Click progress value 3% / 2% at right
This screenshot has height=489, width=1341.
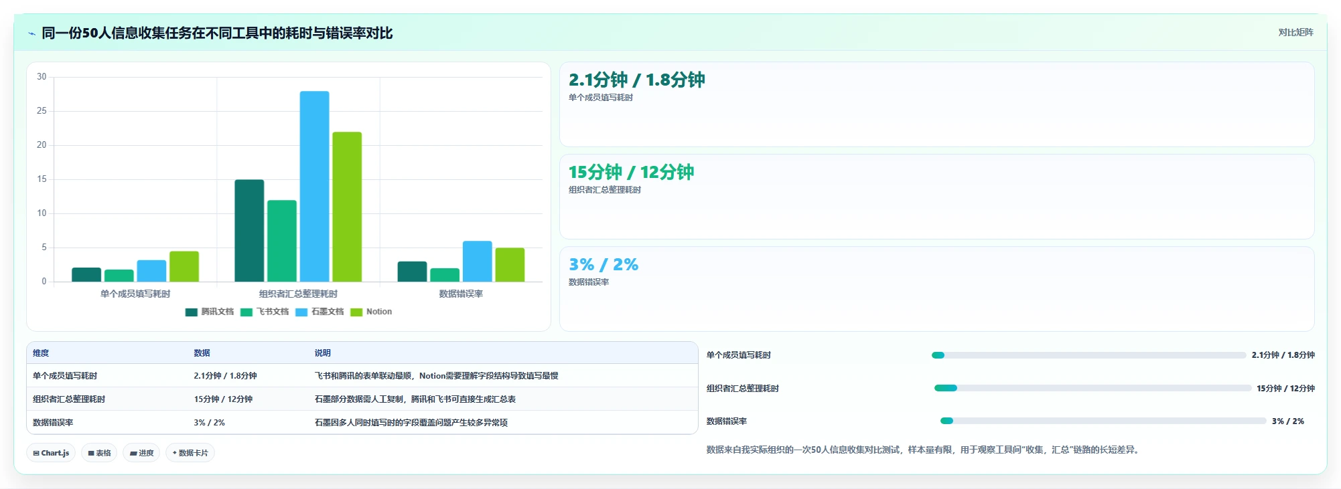click(x=1287, y=421)
